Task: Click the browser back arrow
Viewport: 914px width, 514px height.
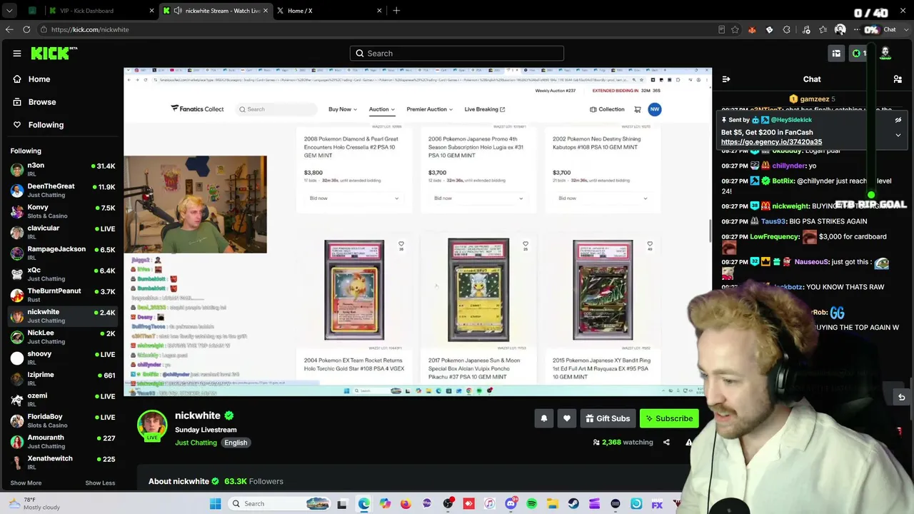Action: pos(9,29)
